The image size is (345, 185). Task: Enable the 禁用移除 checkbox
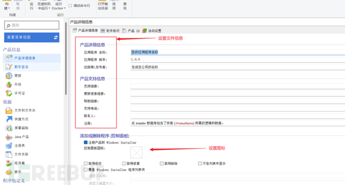tap(161, 163)
